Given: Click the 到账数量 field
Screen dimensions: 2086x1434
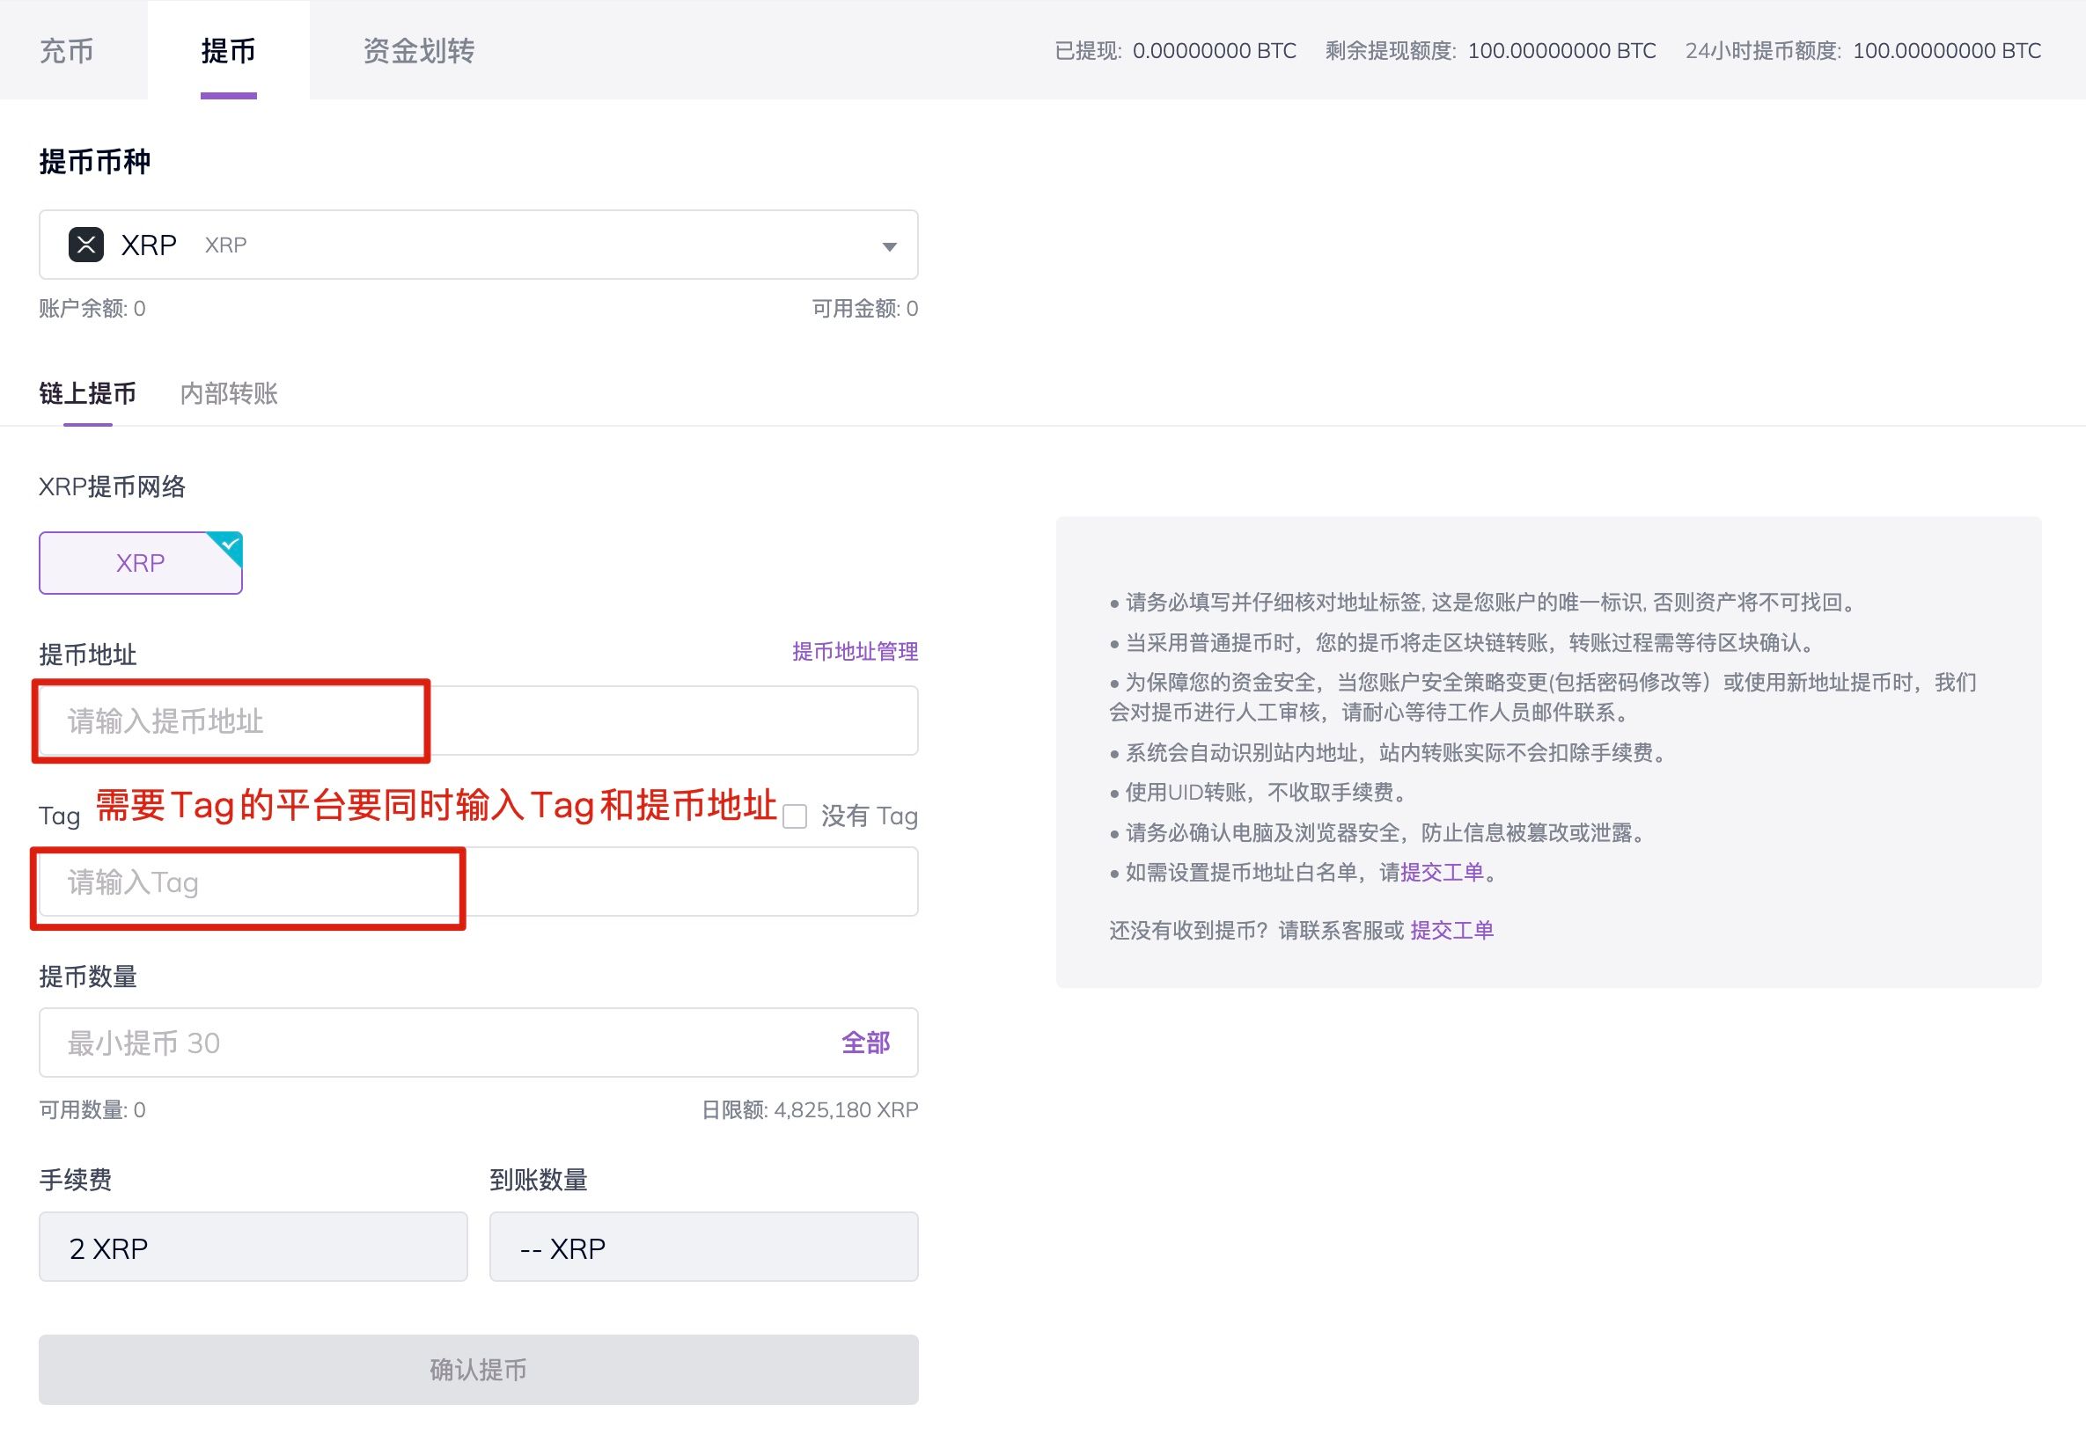Looking at the screenshot, I should click(x=703, y=1247).
